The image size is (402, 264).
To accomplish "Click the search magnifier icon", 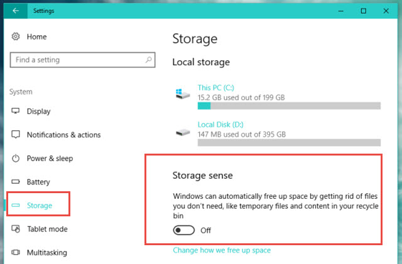I will click(148, 60).
